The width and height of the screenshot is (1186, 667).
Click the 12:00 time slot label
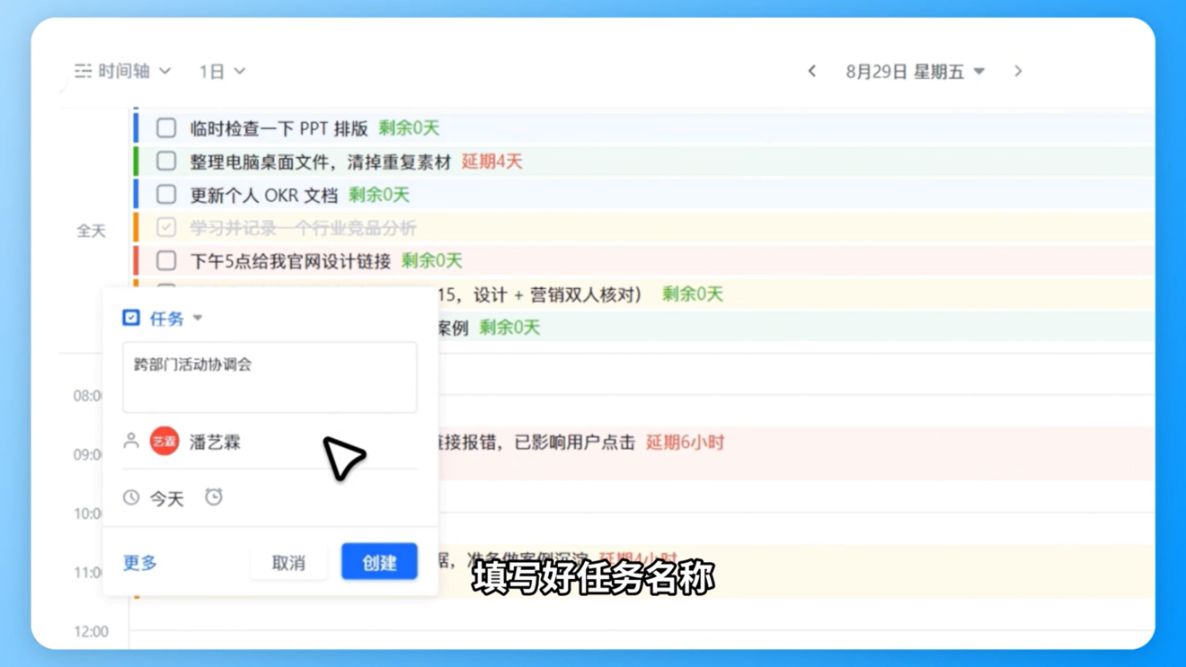click(91, 632)
